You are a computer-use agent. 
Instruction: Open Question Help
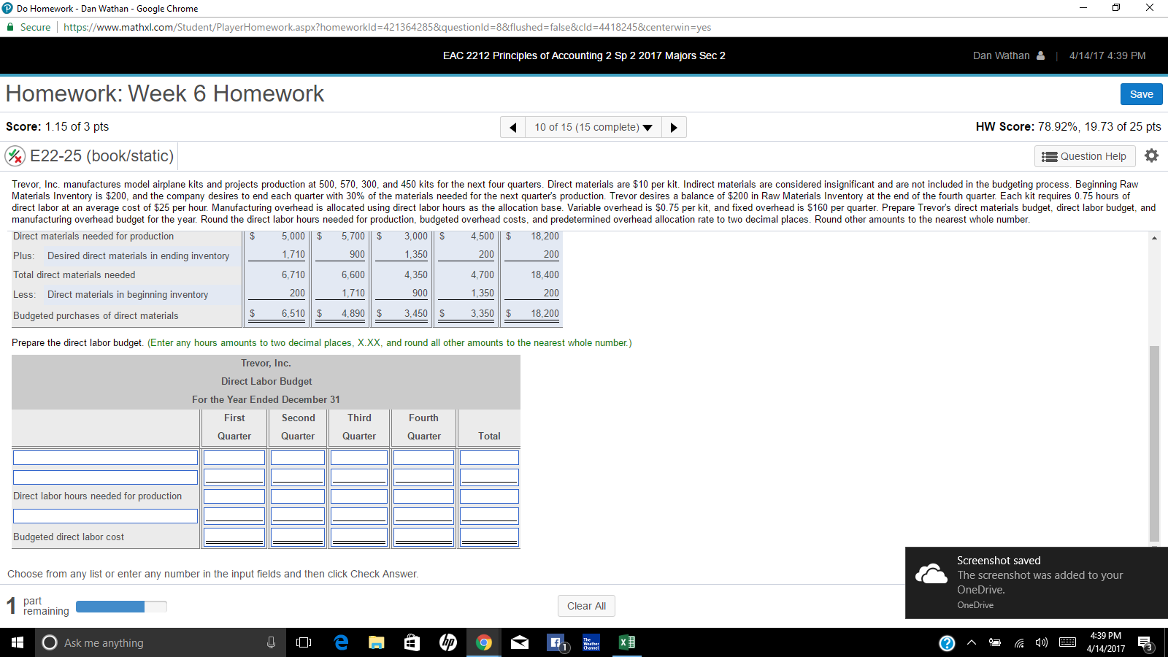tap(1085, 156)
